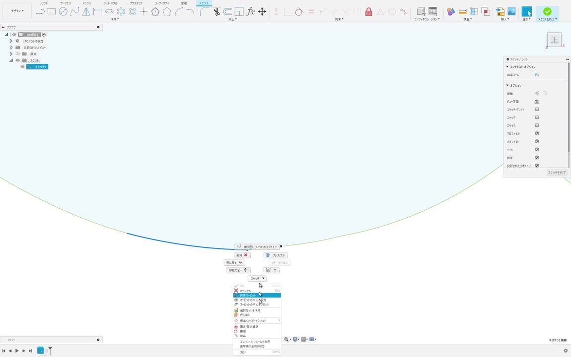This screenshot has height=357, width=571.
Task: Choose 拘束オービット in the context menu
Action: (257, 296)
